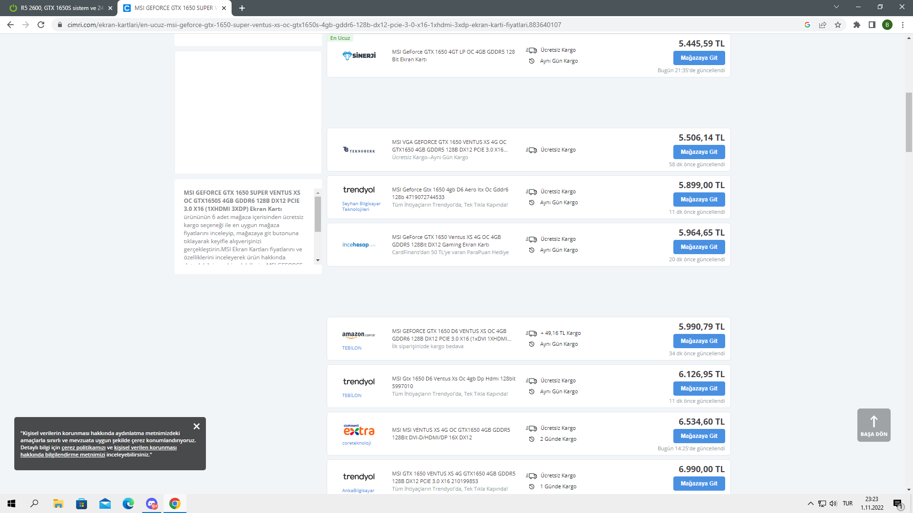
Task: Open the çerez politikamızı link
Action: click(x=83, y=447)
